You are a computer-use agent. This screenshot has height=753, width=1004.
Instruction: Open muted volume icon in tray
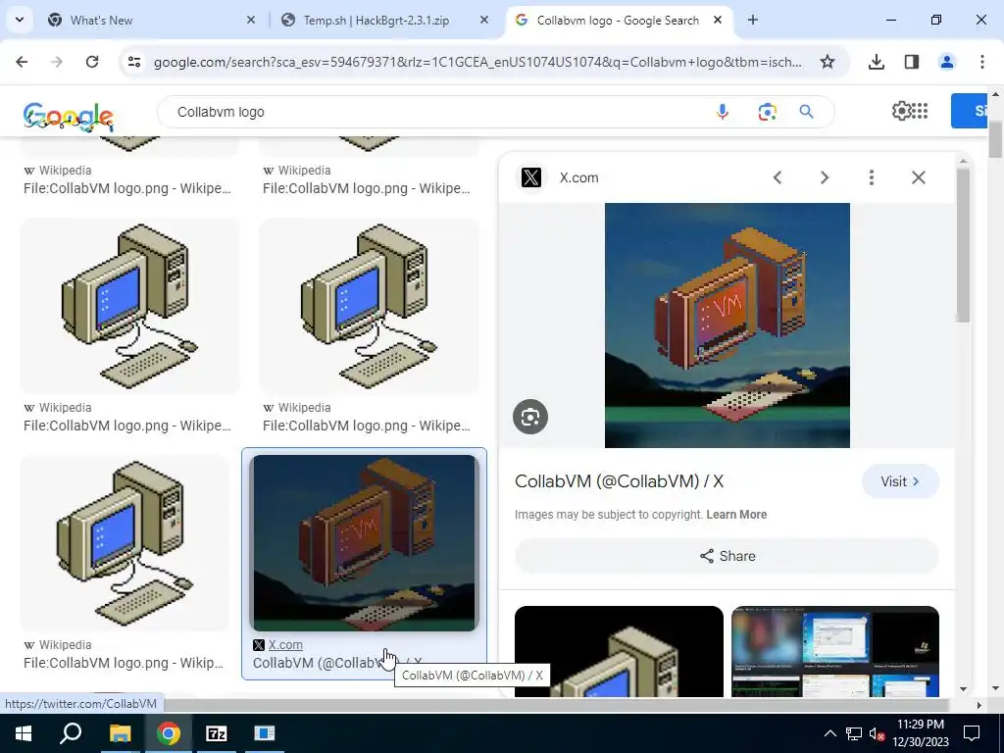pos(877,733)
